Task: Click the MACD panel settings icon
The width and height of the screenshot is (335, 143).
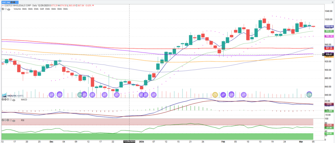Action: pos(2,99)
